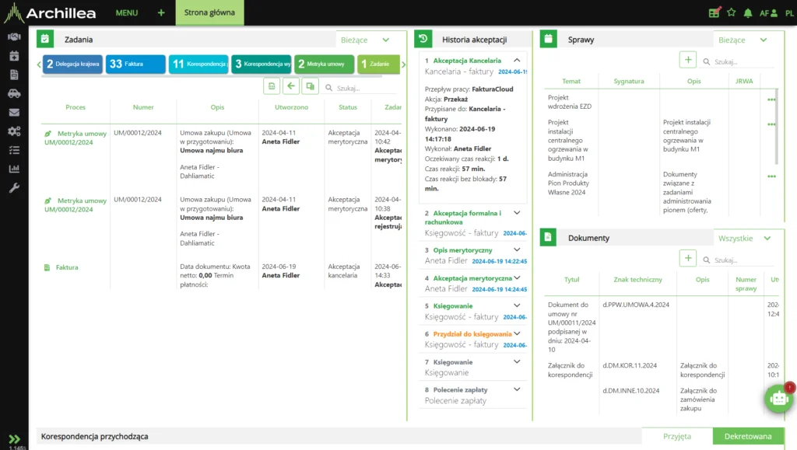This screenshot has height=450, width=797.
Task: Switch correspondence view to Przyjęta
Action: (676, 436)
